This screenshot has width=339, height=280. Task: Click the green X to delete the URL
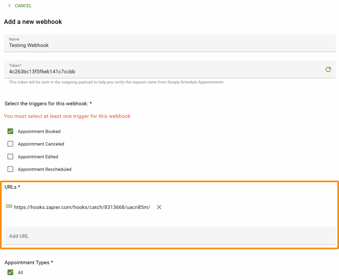(x=159, y=207)
